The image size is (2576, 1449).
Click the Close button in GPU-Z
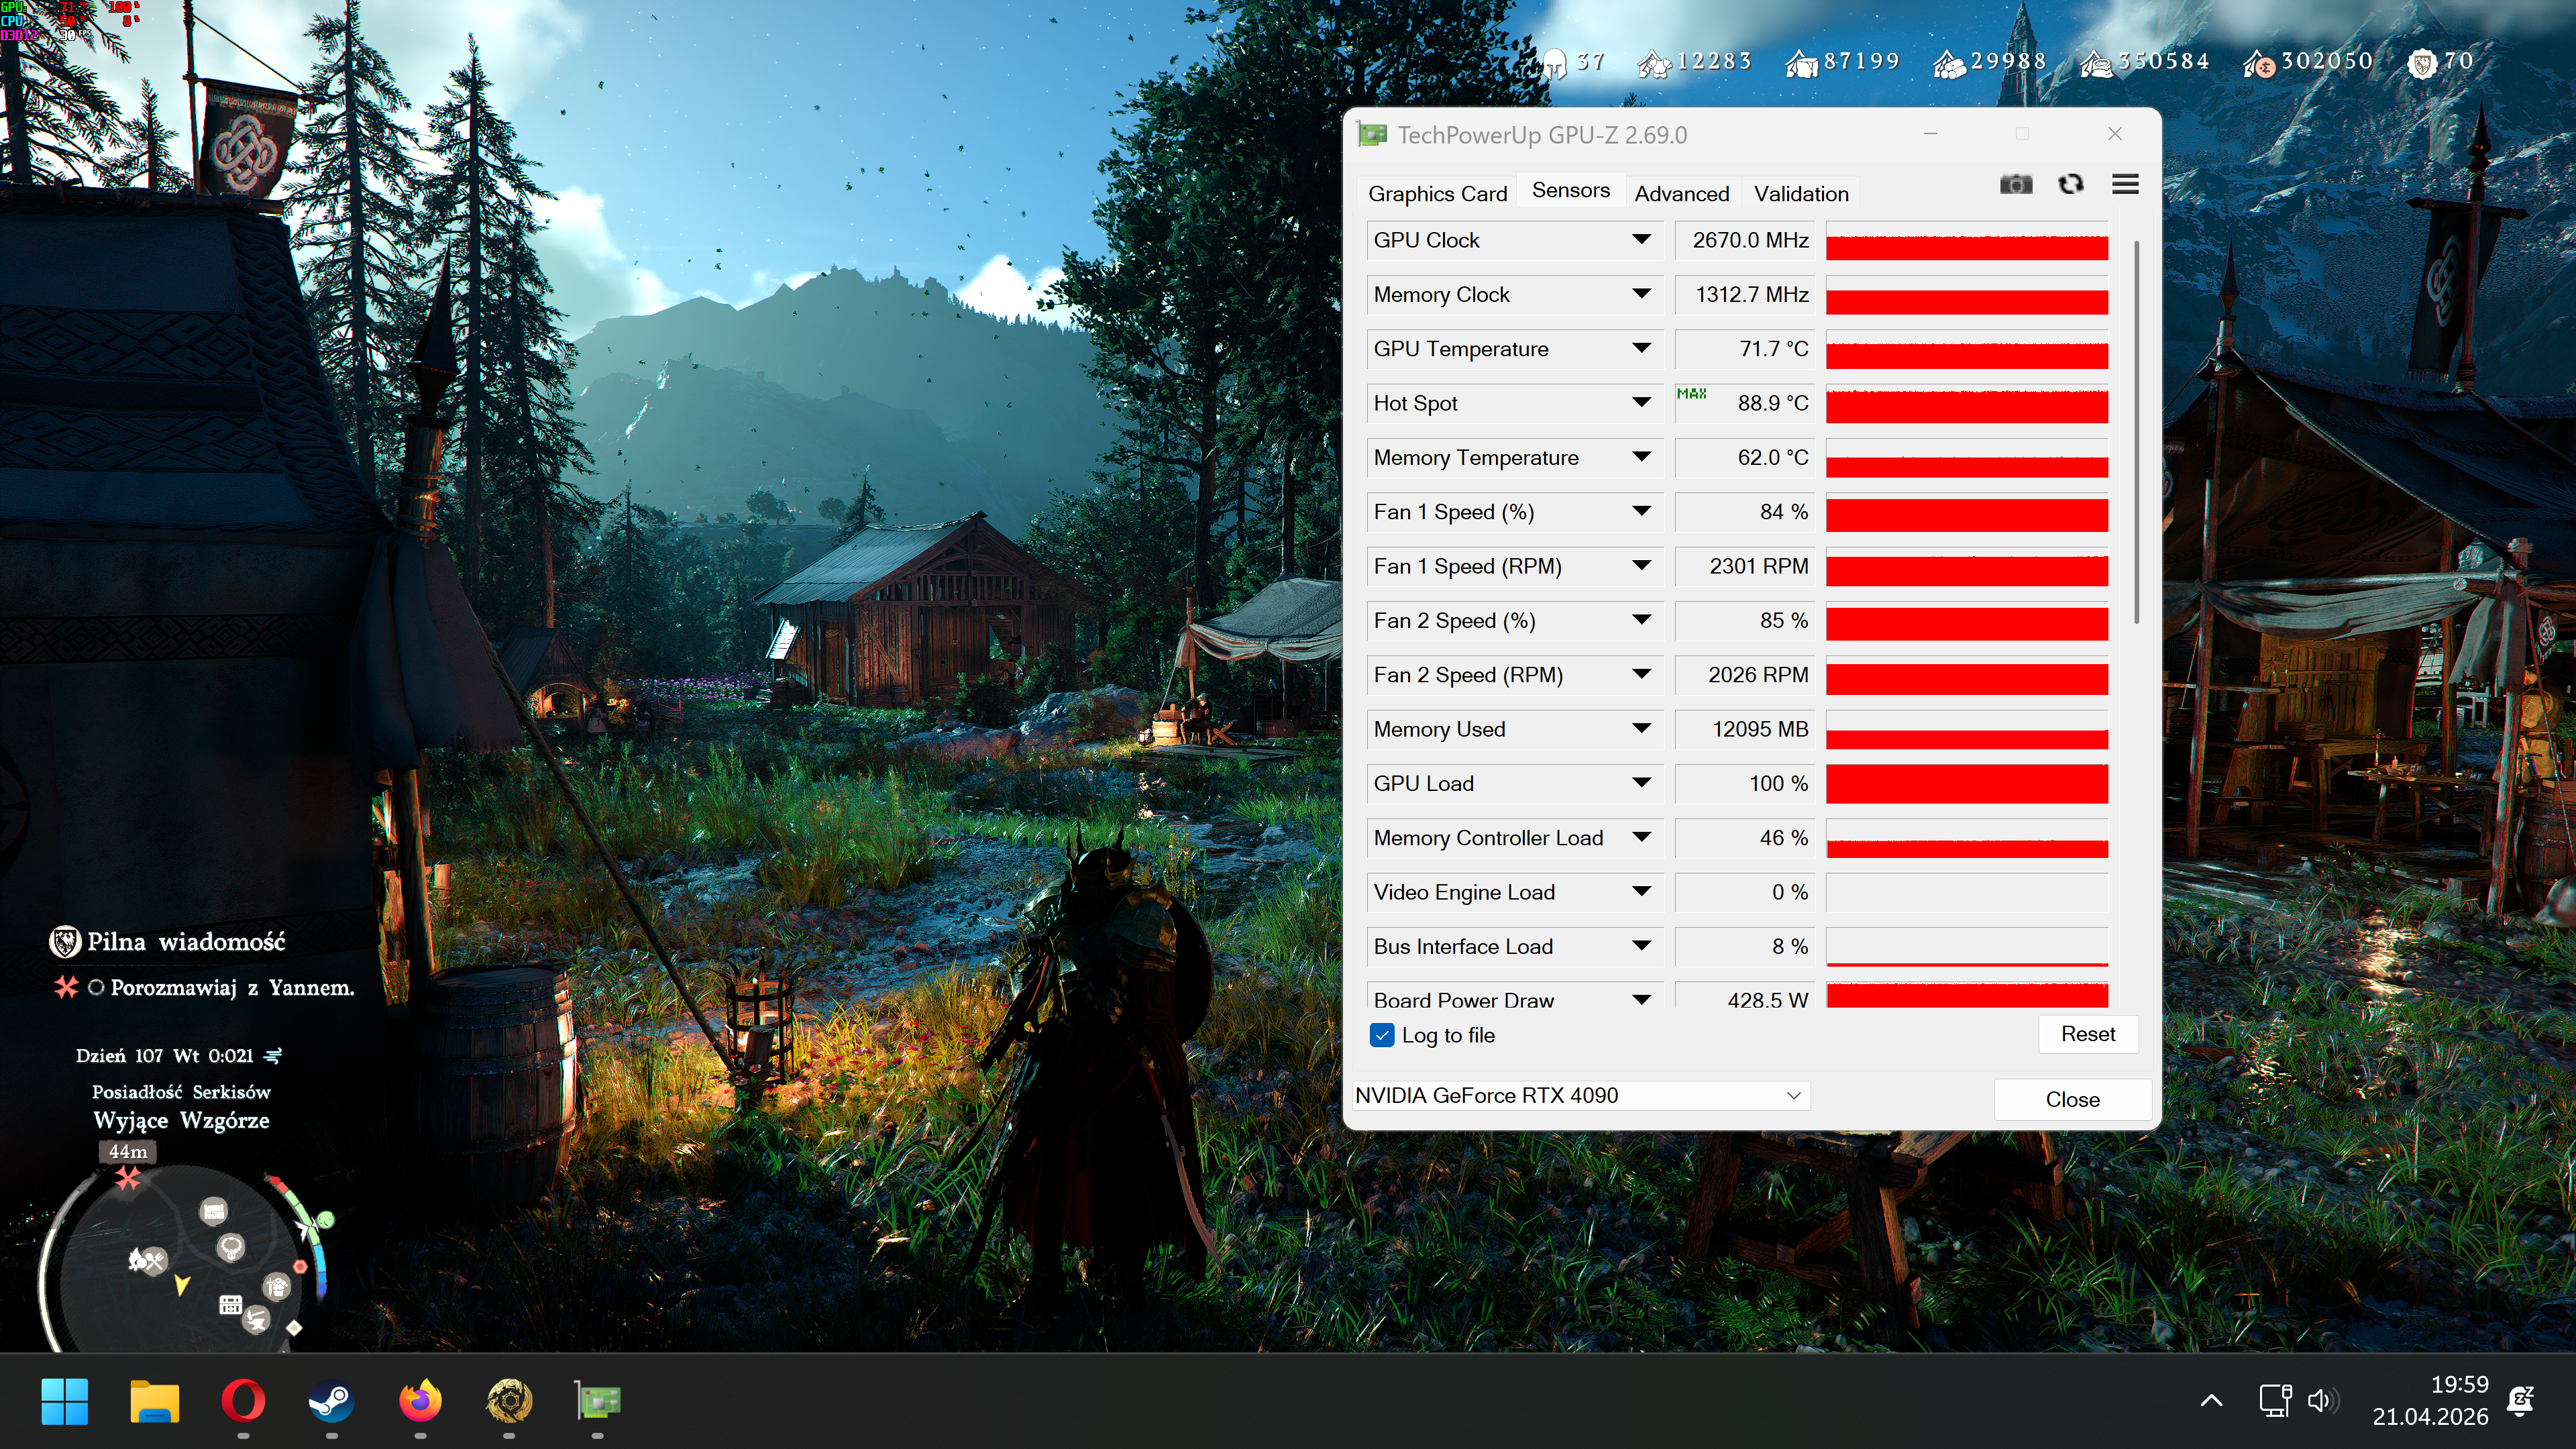[2072, 1099]
